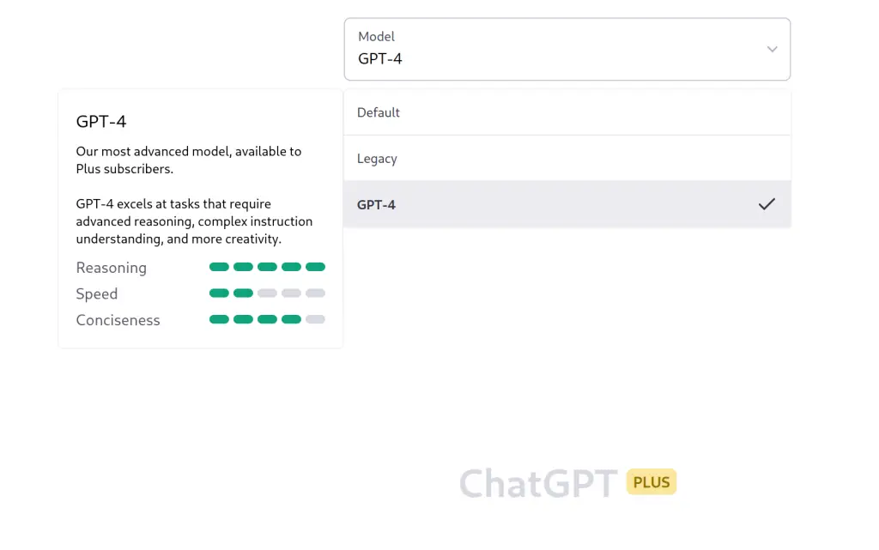Click the Speed rating bar
The image size is (879, 550).
pyautogui.click(x=267, y=293)
